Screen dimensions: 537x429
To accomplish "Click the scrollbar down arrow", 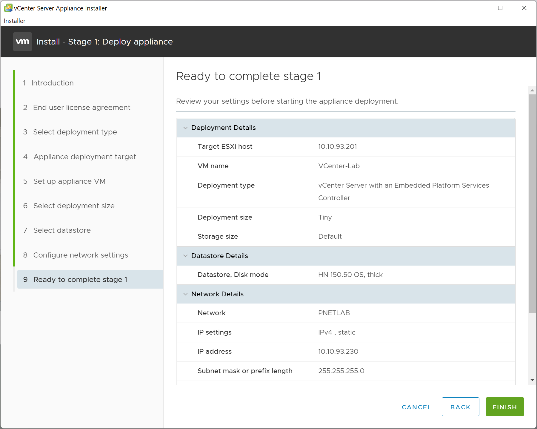I will pyautogui.click(x=532, y=380).
